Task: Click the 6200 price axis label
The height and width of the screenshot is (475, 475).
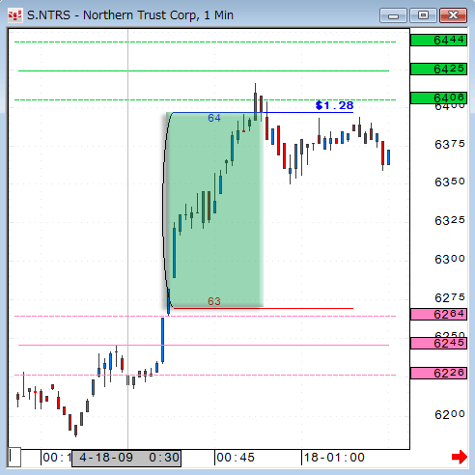Action: tap(450, 414)
